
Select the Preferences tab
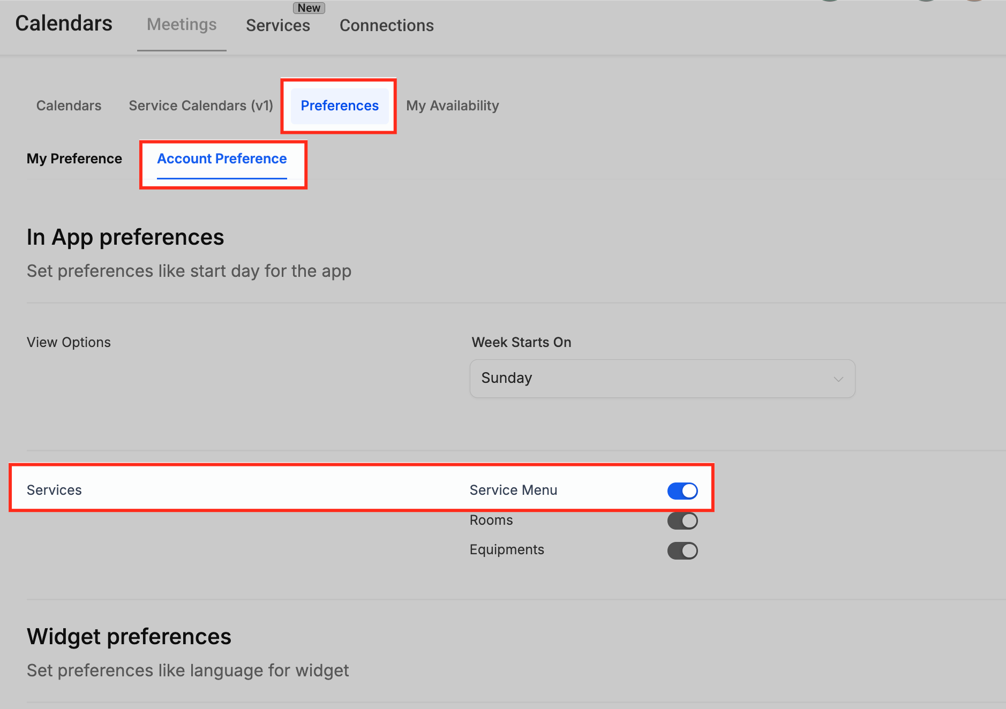pos(340,105)
